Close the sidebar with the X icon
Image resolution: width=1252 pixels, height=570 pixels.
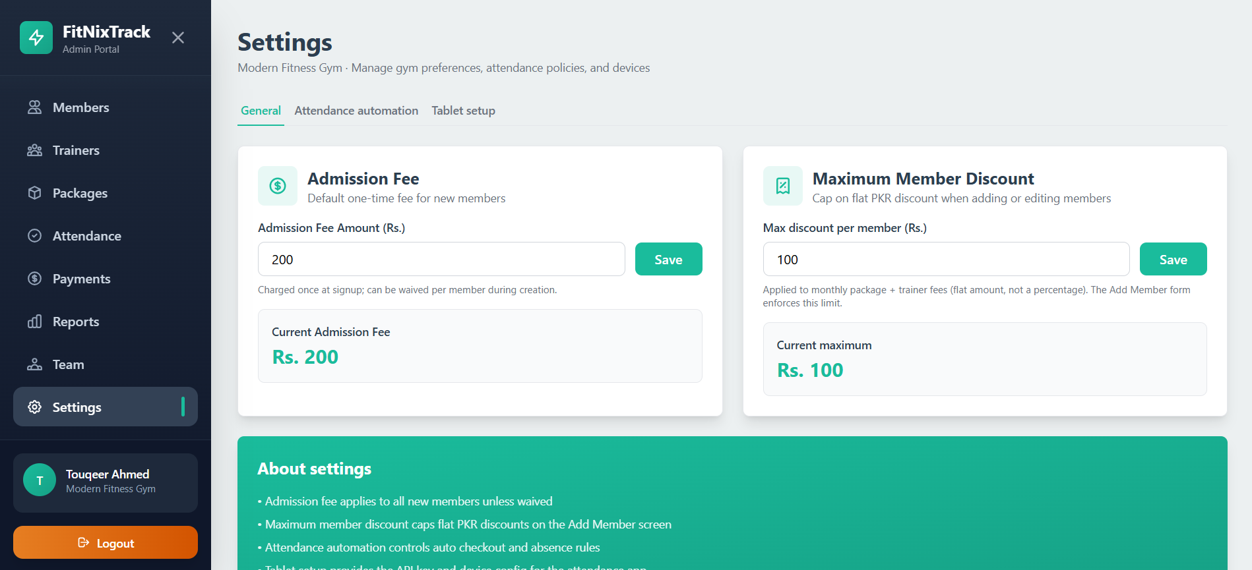178,38
